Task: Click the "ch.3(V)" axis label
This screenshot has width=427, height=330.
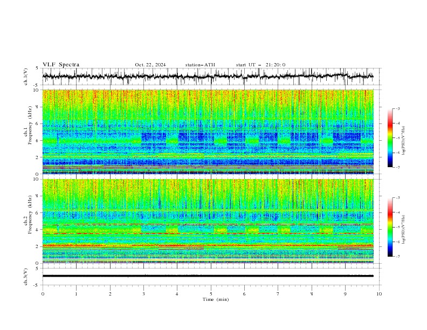Action: coord(26,277)
